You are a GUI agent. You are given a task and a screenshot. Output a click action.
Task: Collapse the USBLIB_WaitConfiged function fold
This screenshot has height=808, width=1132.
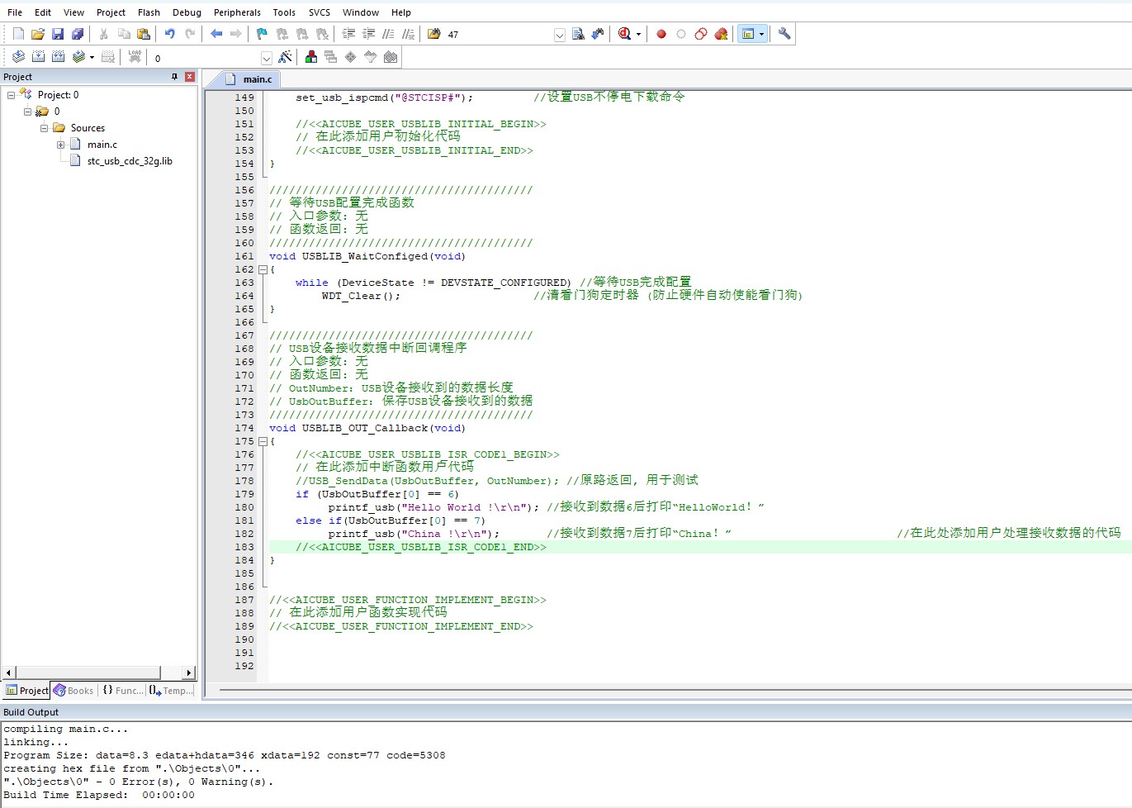click(x=263, y=269)
